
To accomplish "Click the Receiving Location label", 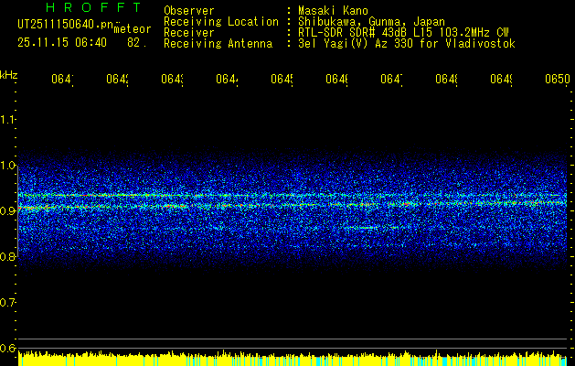I will [x=221, y=22].
